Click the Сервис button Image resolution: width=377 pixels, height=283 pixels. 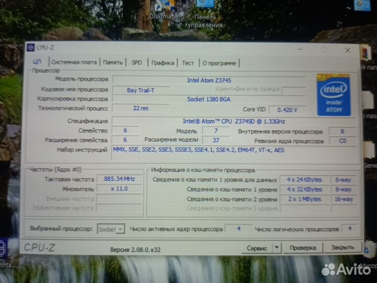(257, 248)
